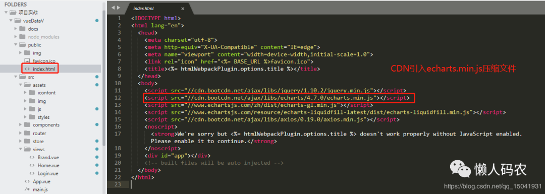Viewport: 545px width, 194px height.
Task: Click the assets folder icon
Action: pos(27,85)
